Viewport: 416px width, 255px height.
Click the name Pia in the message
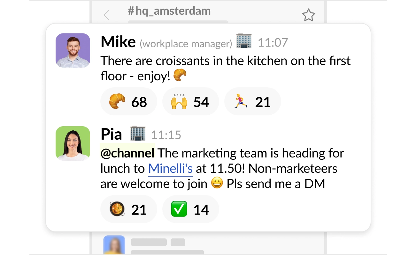tap(111, 134)
